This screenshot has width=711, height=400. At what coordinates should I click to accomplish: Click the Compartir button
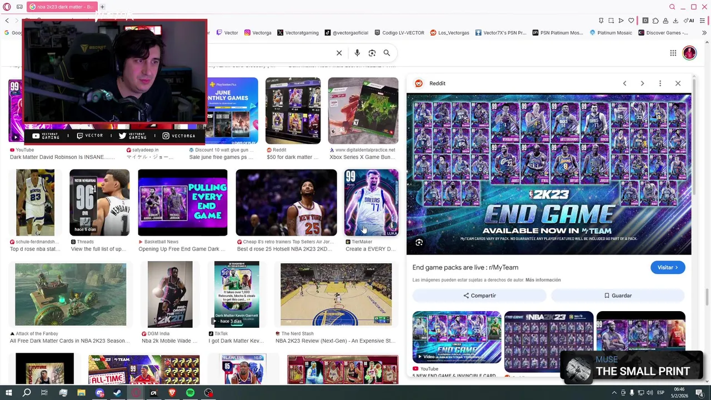479,296
